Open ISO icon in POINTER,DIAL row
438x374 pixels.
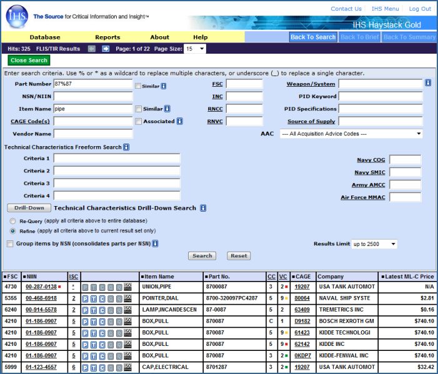(127, 298)
